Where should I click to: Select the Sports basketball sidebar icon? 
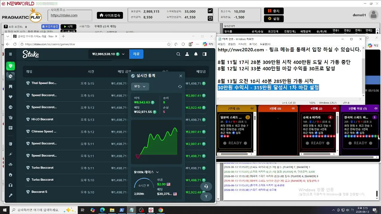(10, 76)
